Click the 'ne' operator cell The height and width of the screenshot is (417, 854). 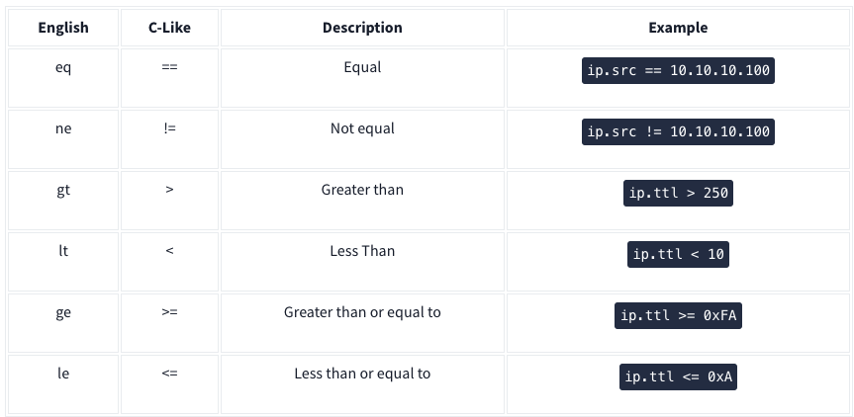(63, 128)
